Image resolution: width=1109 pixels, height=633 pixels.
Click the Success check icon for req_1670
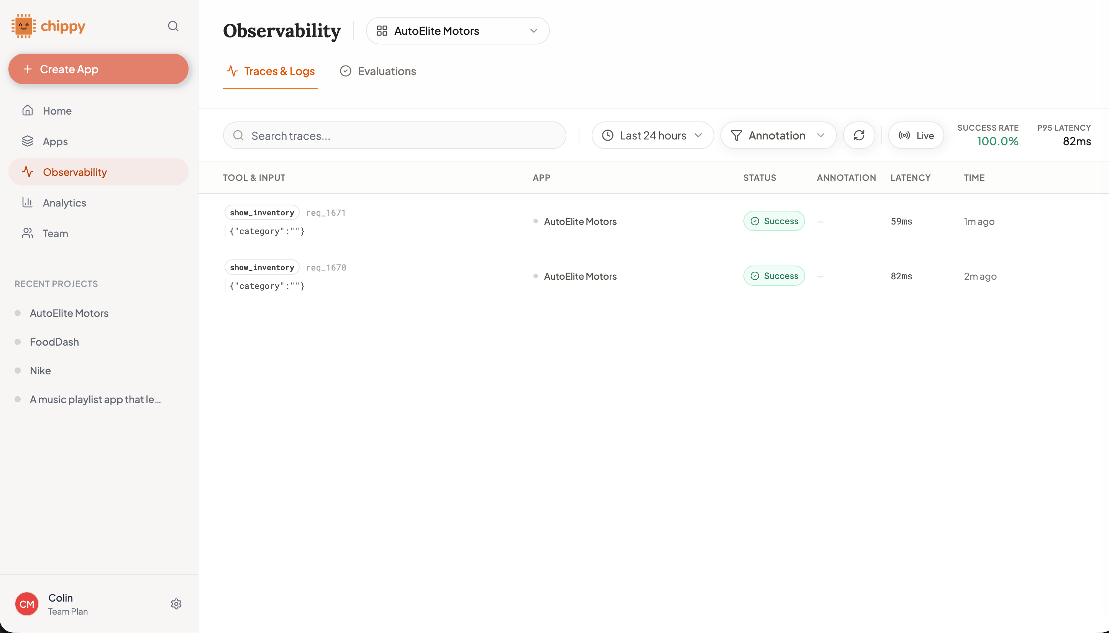pyautogui.click(x=755, y=276)
